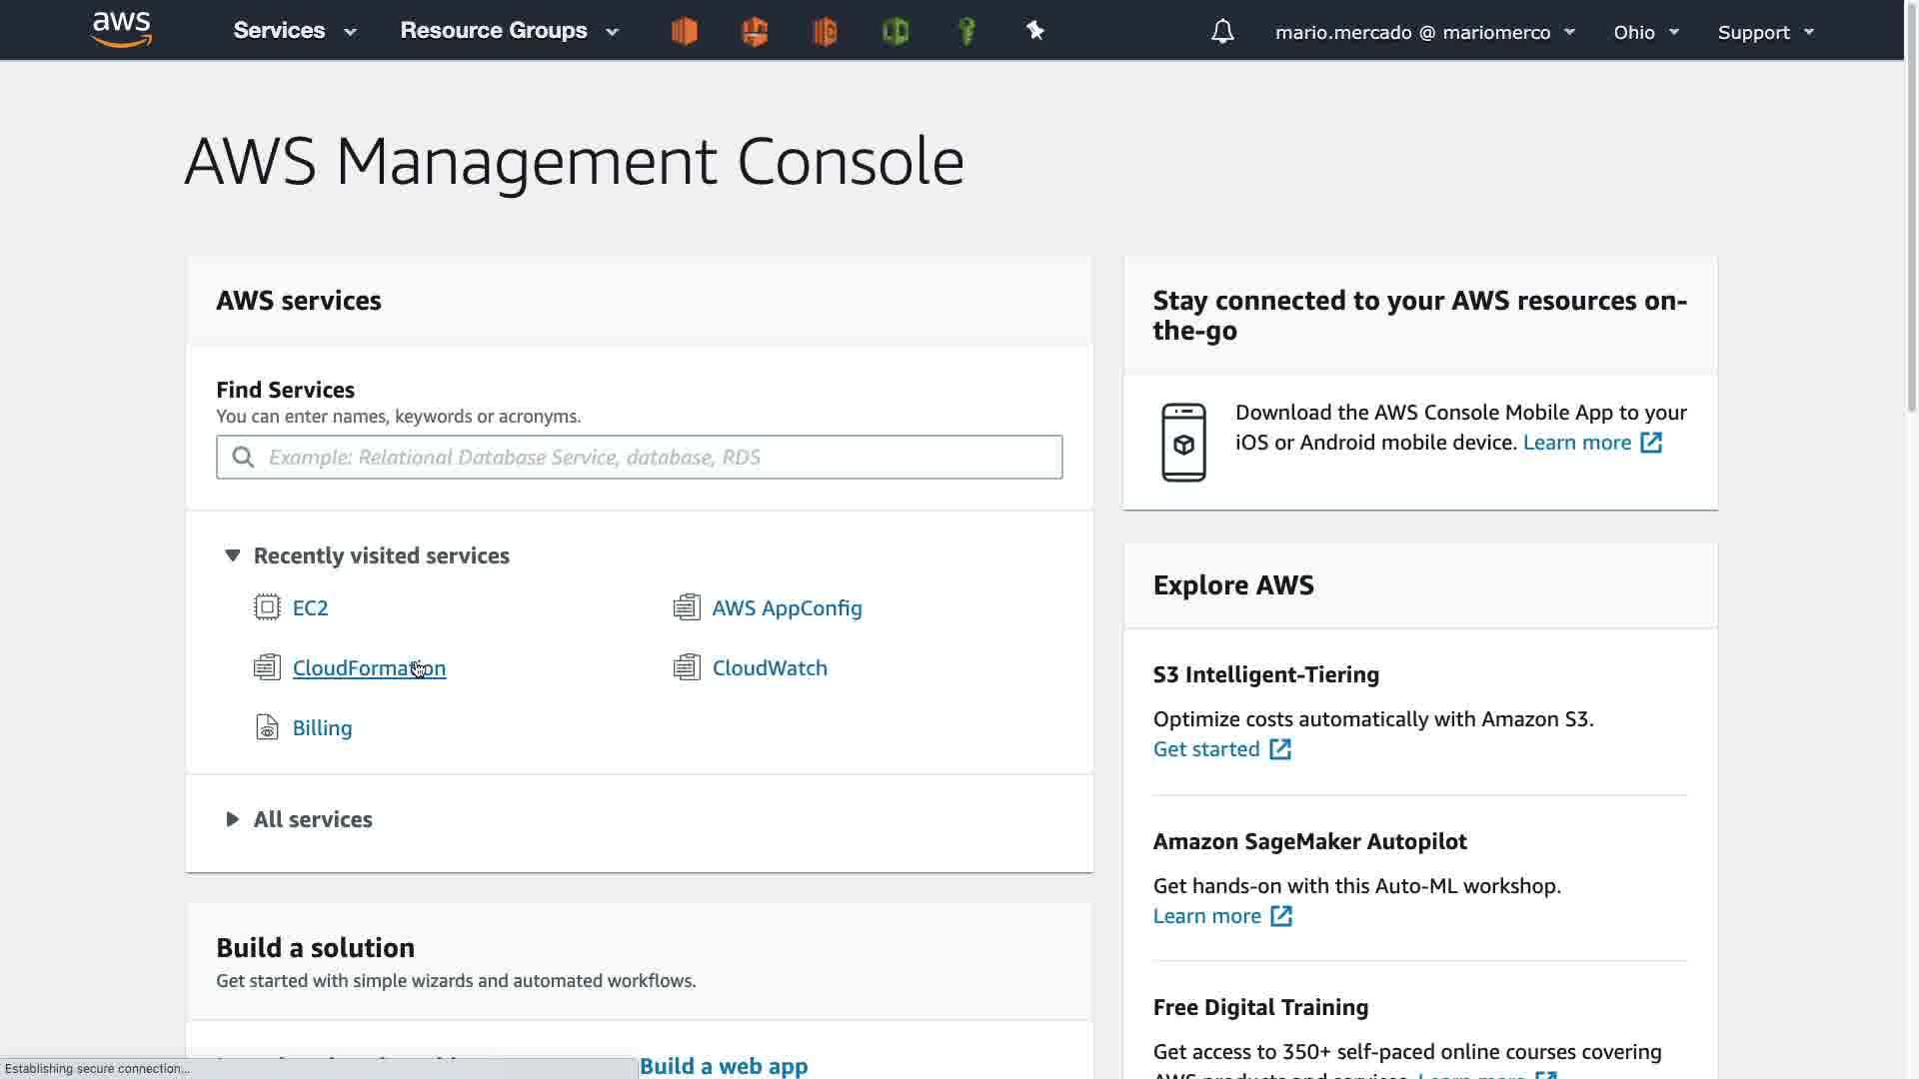Collapse Recently visited services section
The image size is (1919, 1079).
233,555
